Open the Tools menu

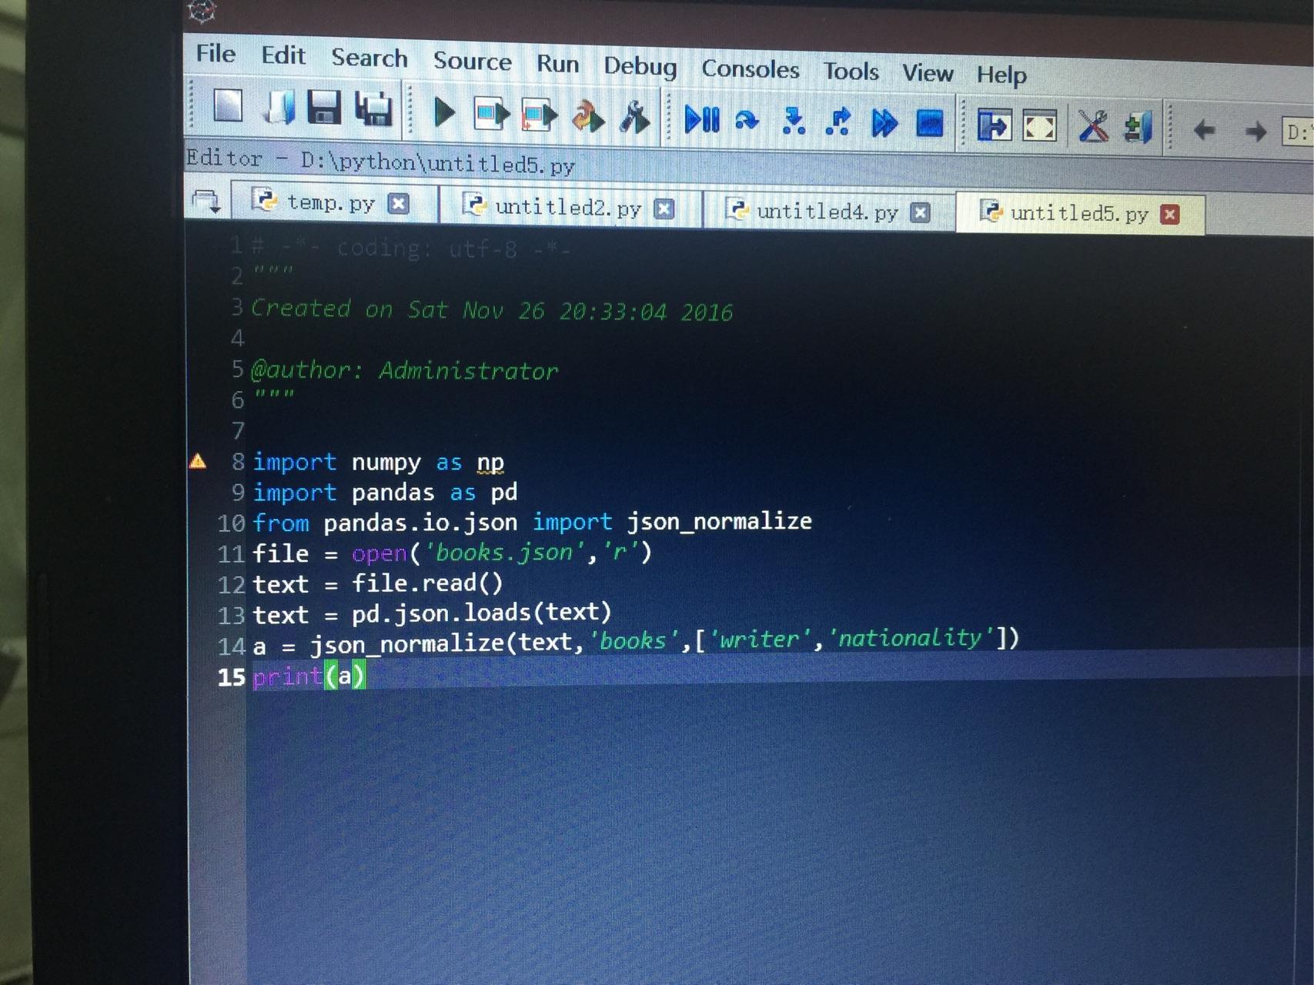click(x=851, y=72)
